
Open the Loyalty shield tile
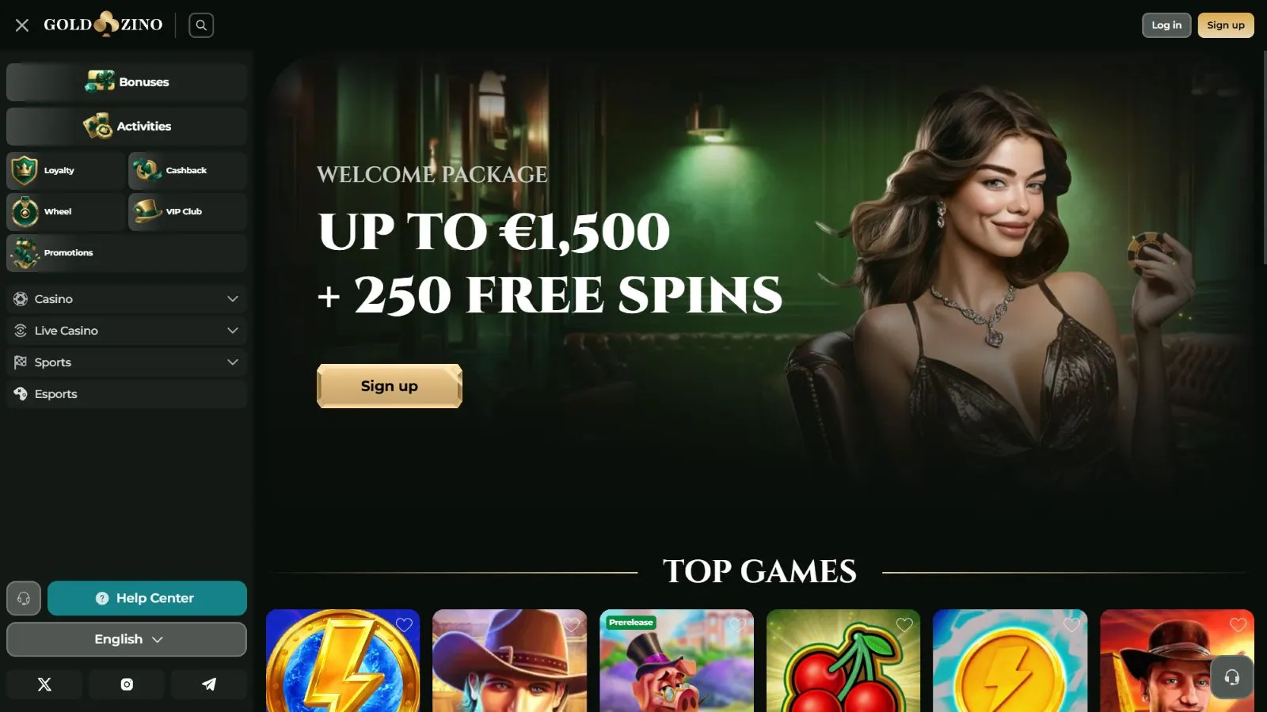(x=65, y=170)
